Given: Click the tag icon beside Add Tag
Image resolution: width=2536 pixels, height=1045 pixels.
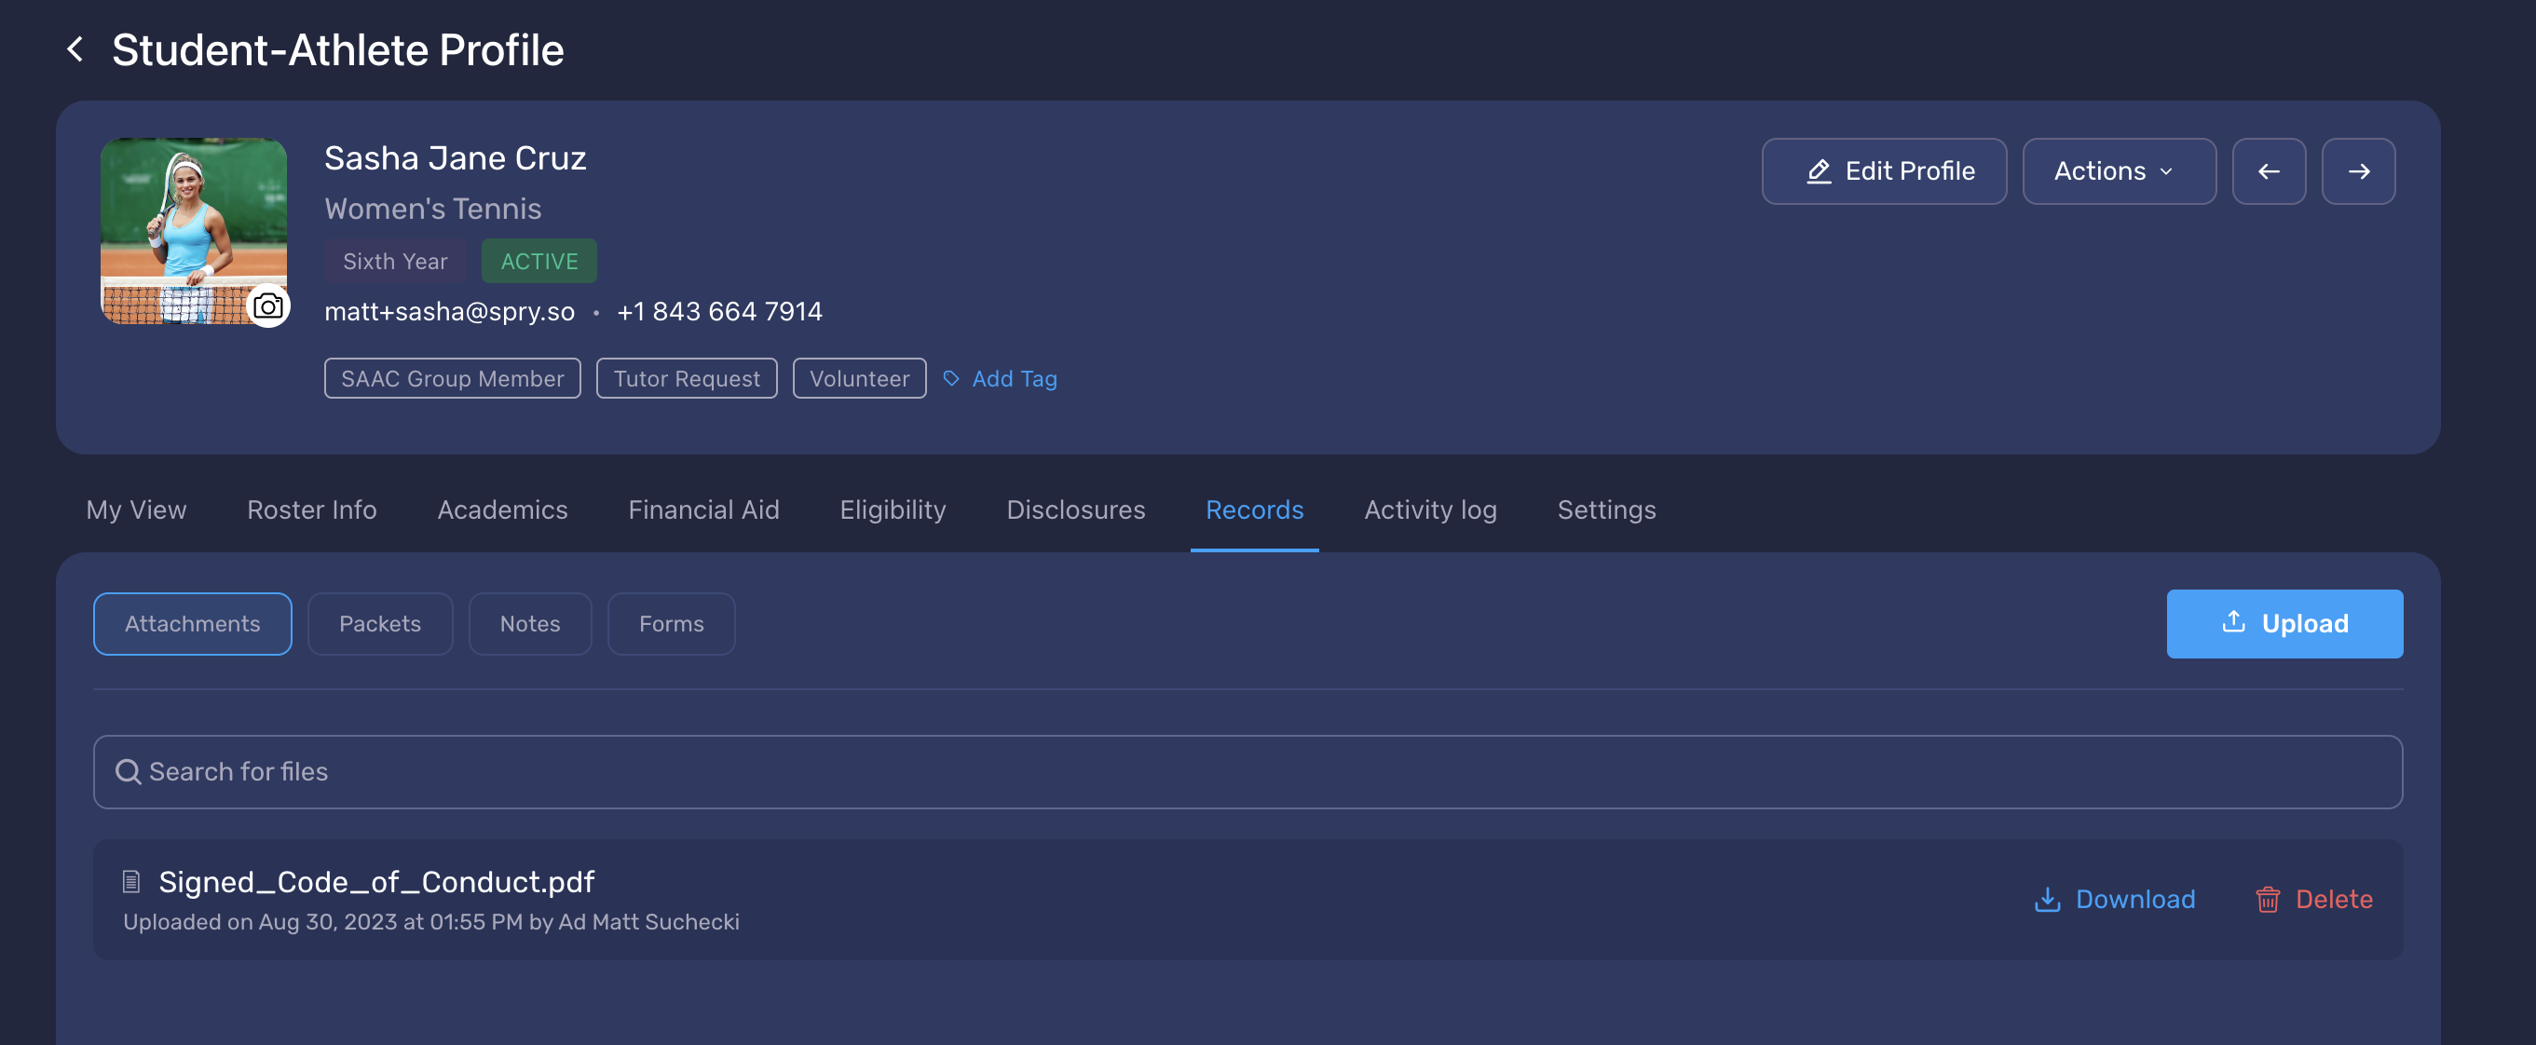Looking at the screenshot, I should [x=951, y=379].
